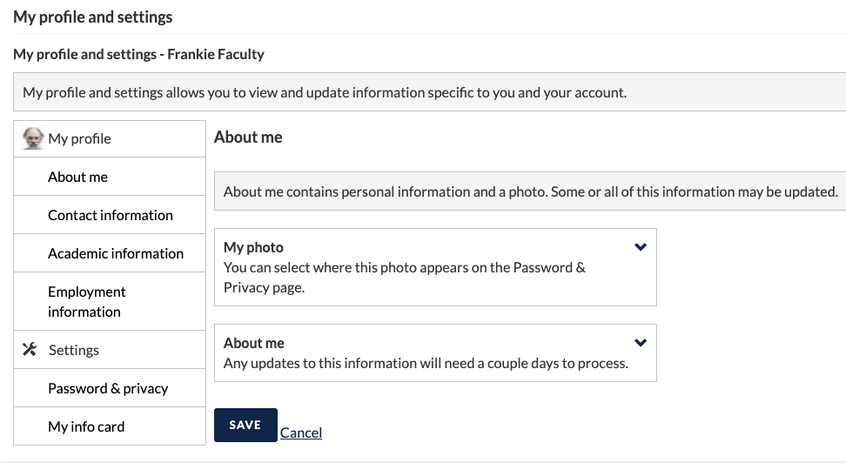Click the Settings sidebar heading label
The width and height of the screenshot is (846, 463).
[x=74, y=350]
